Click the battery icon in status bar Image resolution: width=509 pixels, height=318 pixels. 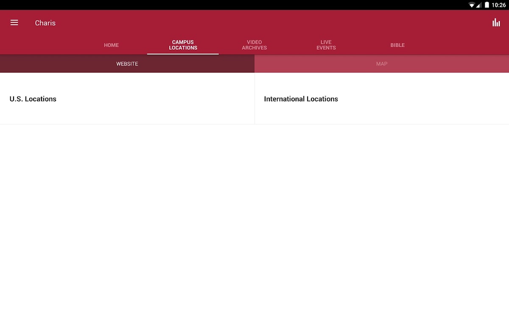(487, 5)
